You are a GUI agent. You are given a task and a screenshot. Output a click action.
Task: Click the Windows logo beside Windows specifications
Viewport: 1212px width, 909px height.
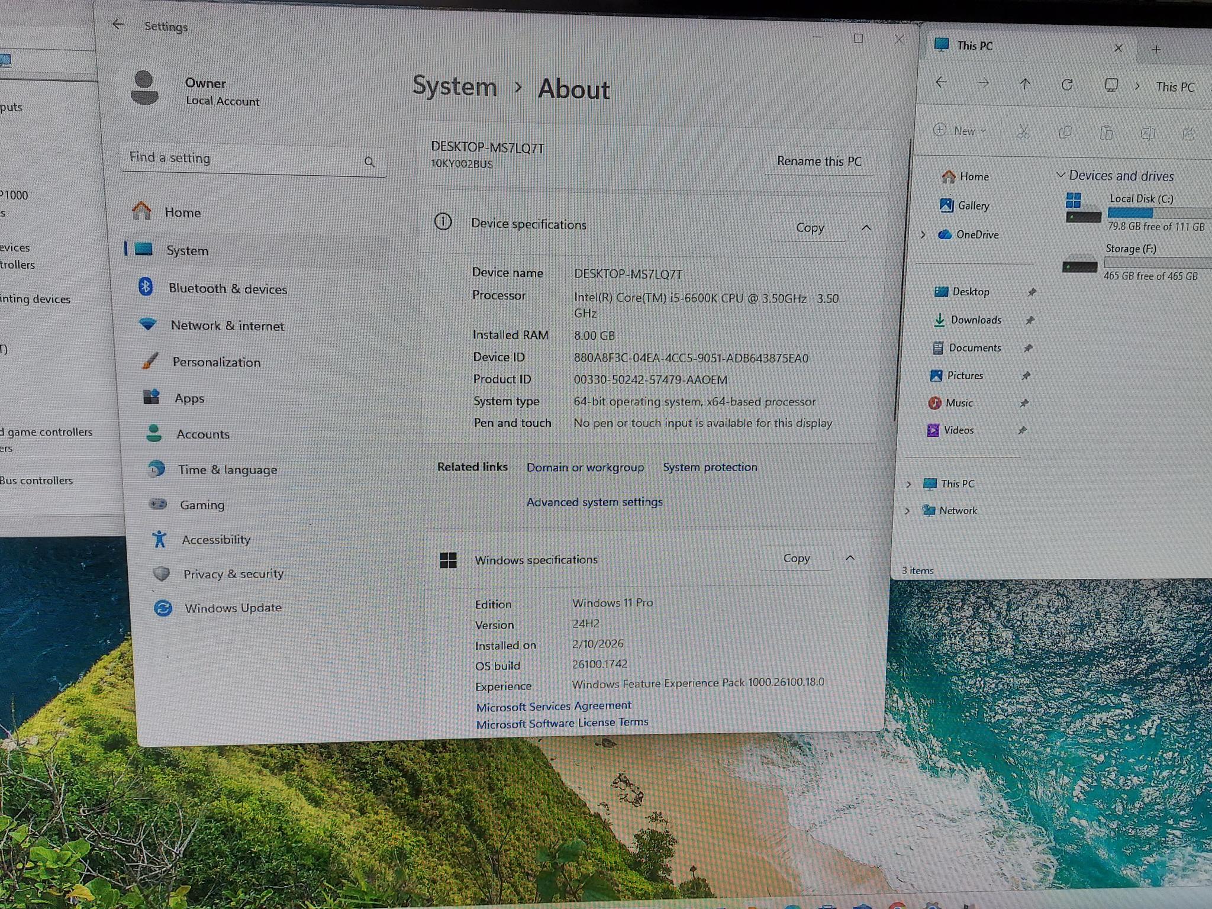coord(448,560)
